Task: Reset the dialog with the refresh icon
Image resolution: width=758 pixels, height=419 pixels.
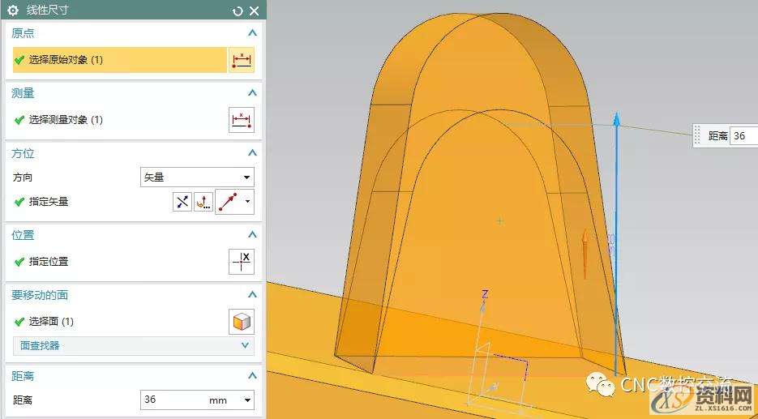Action: pos(238,11)
